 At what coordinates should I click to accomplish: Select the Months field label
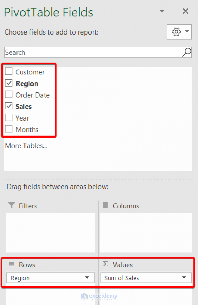[27, 129]
